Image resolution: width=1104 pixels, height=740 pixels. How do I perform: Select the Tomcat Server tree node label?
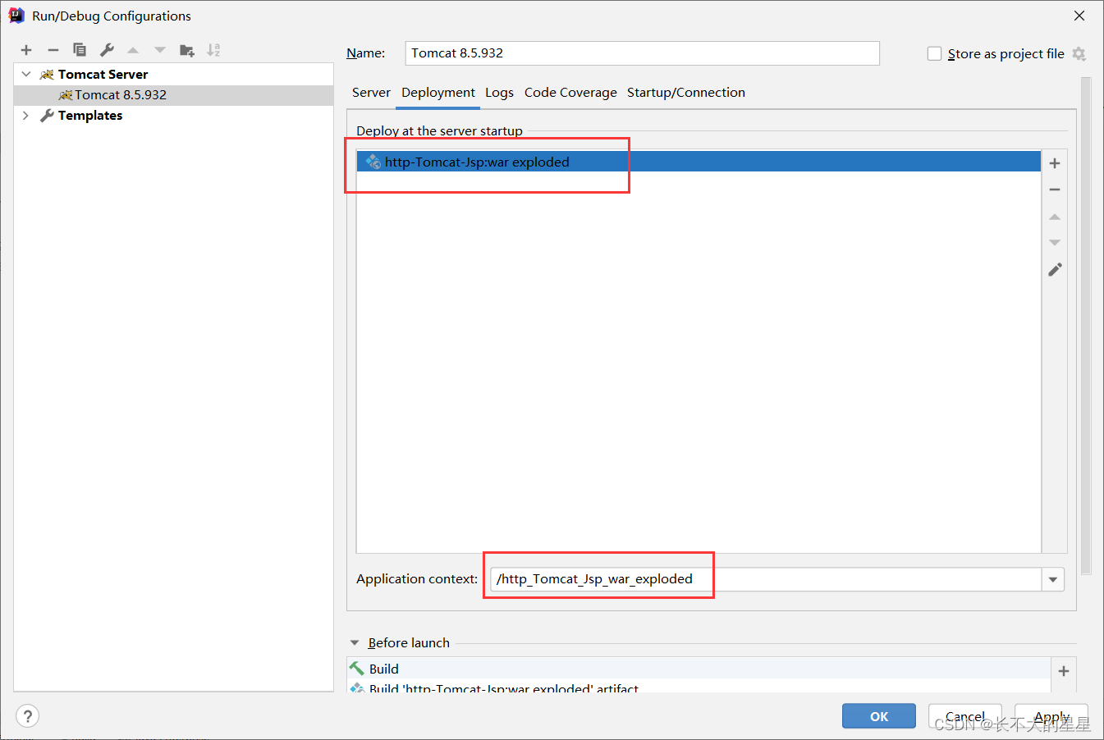click(x=103, y=75)
